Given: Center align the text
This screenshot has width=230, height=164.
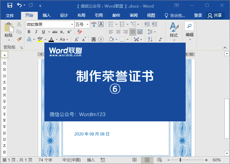Looking at the screenshot, I should 118,32.
